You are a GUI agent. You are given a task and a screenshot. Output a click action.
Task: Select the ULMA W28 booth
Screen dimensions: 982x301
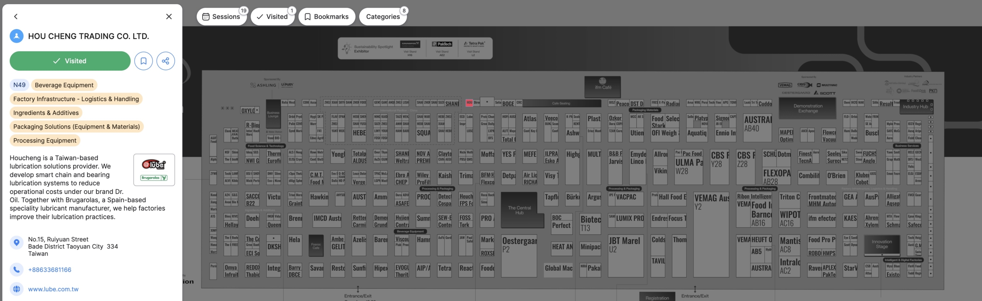click(x=689, y=171)
